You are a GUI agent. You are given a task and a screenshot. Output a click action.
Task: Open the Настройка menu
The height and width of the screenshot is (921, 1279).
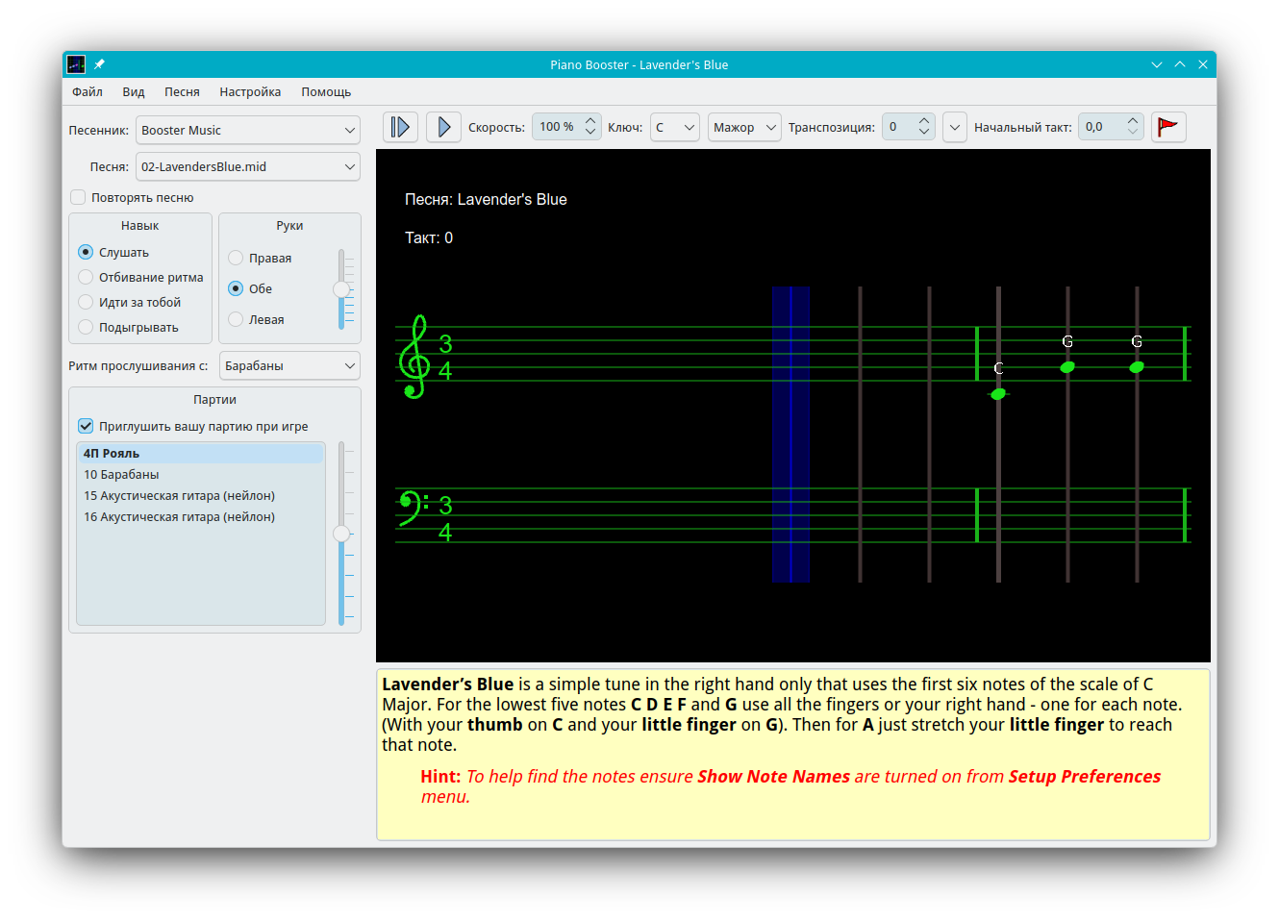pyautogui.click(x=250, y=92)
